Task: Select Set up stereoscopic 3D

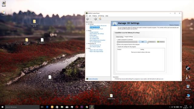Action: click(x=95, y=45)
